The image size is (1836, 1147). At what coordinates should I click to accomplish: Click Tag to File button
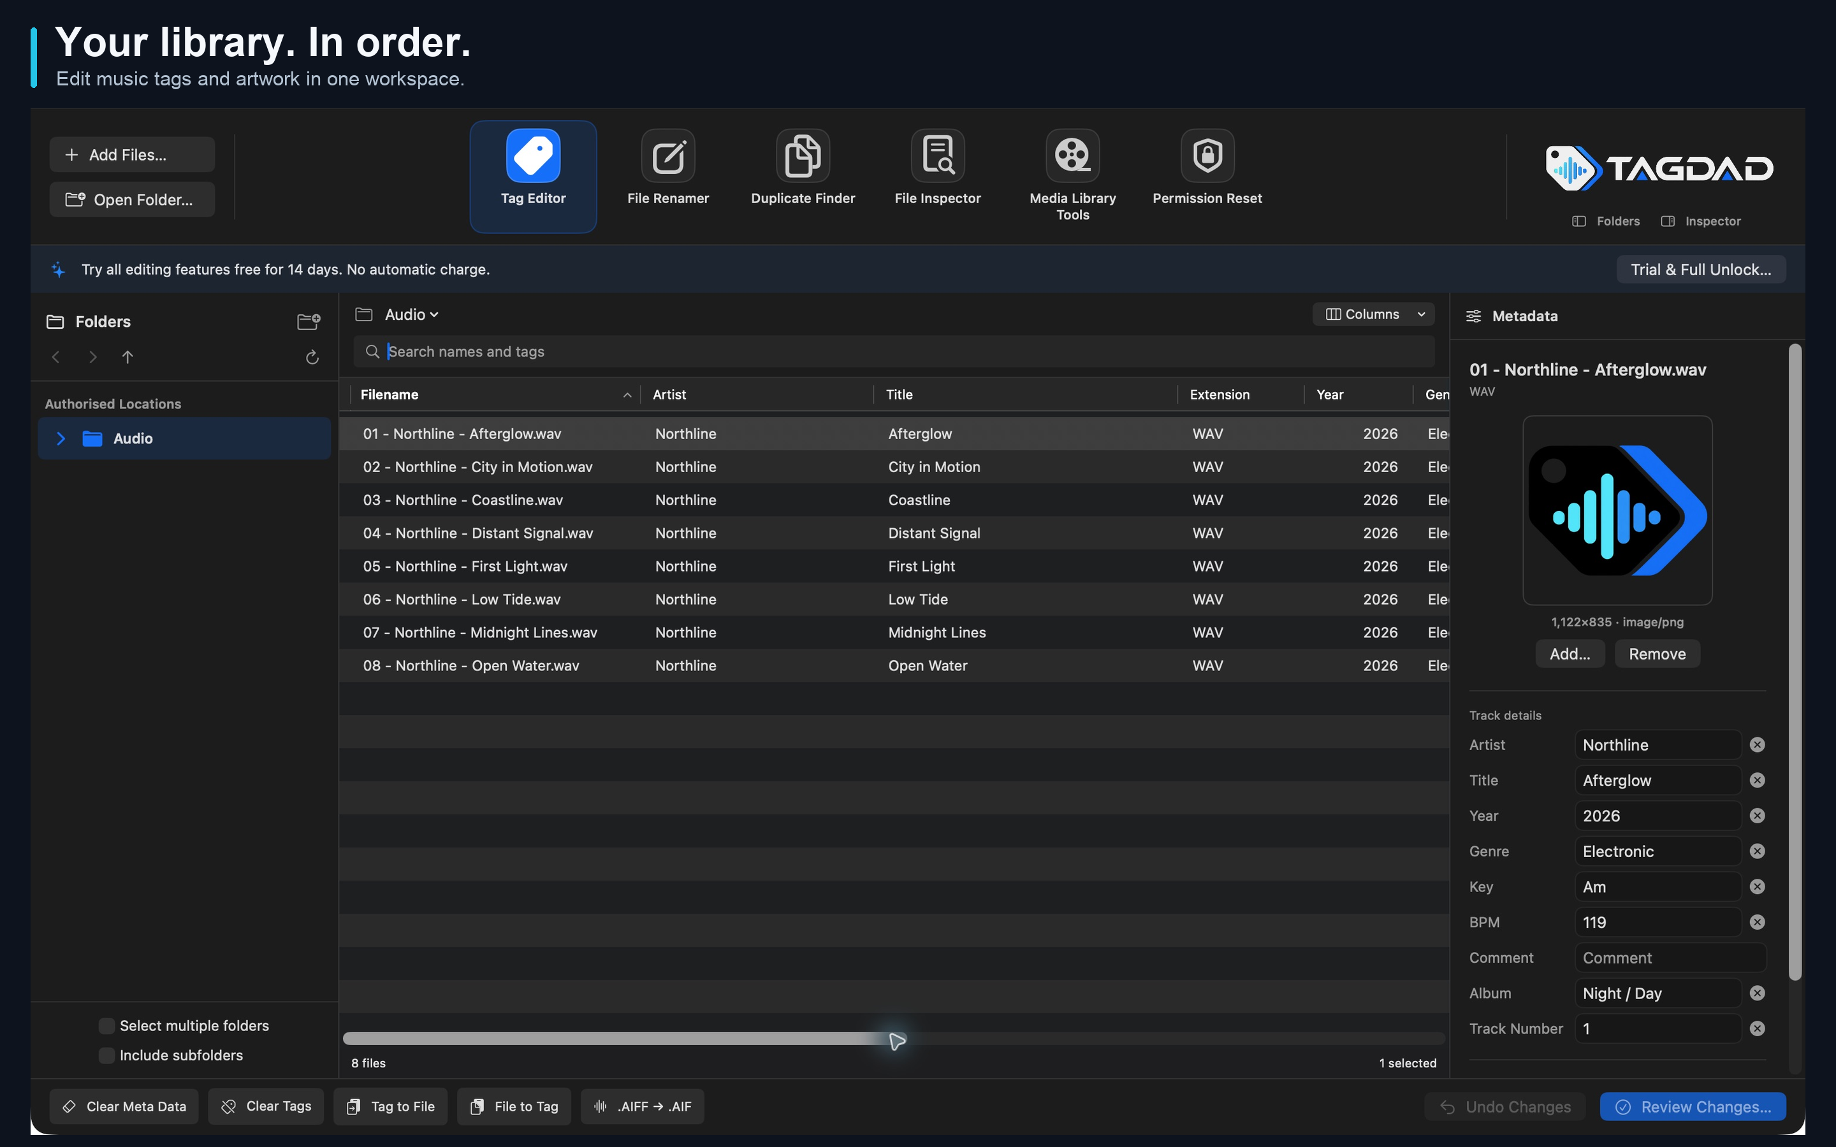pyautogui.click(x=390, y=1107)
